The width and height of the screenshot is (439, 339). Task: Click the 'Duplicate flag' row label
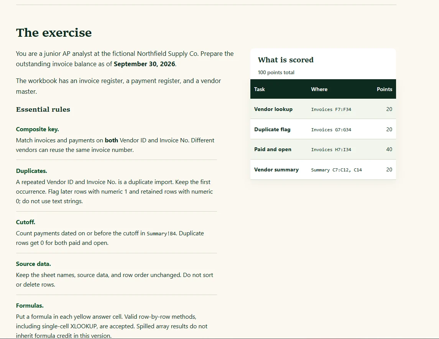point(272,129)
